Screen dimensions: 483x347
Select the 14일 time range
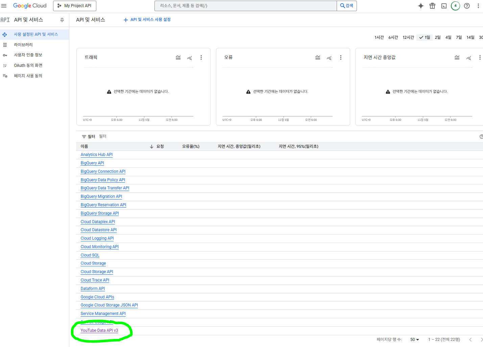click(x=470, y=37)
